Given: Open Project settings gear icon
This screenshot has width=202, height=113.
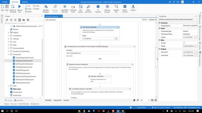Looking at the screenshot, I should [x=28, y=20].
